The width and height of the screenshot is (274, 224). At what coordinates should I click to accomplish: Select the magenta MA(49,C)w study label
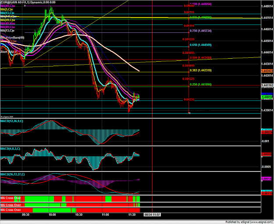point(8,6)
